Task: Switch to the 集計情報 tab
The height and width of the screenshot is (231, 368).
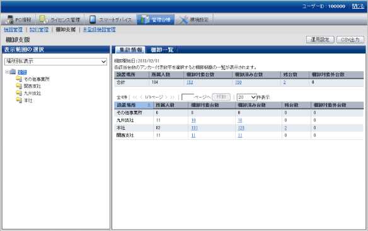Action: coord(130,50)
